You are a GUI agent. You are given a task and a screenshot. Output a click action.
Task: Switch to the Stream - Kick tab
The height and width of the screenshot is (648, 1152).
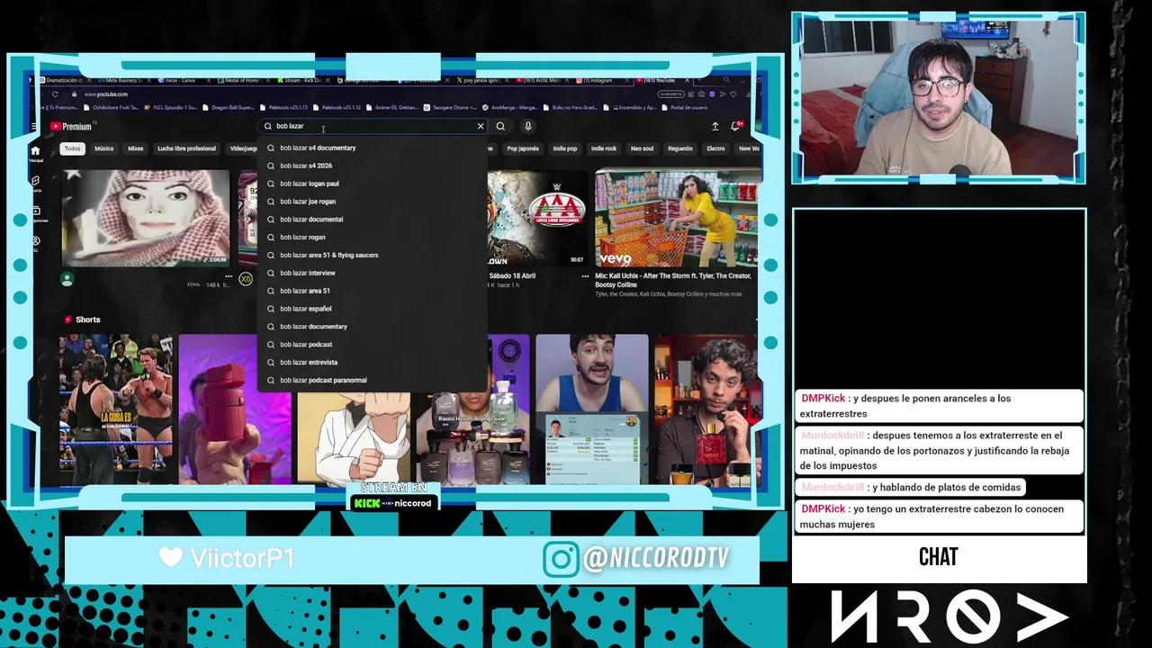(x=303, y=80)
